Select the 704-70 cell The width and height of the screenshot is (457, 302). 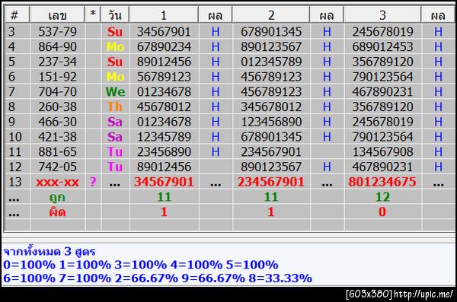coord(57,92)
